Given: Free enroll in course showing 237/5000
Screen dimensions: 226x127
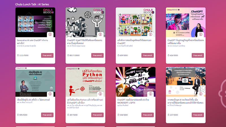Looking at the screenshot, I should [x=197, y=115].
